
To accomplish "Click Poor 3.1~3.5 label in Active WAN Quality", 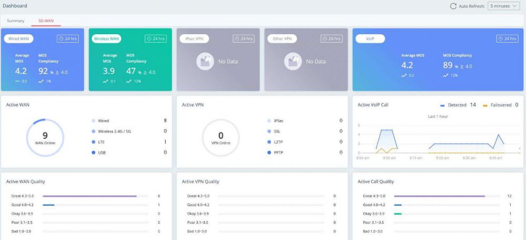I will click(22, 223).
